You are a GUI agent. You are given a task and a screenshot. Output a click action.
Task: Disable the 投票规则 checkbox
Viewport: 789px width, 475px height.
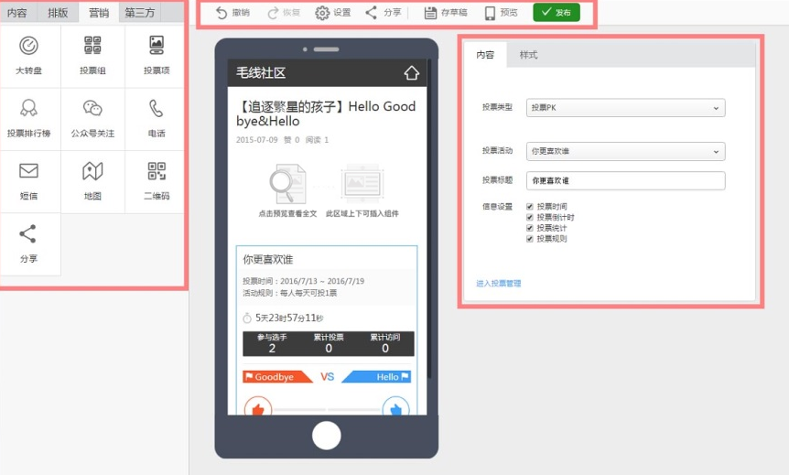[x=530, y=239]
